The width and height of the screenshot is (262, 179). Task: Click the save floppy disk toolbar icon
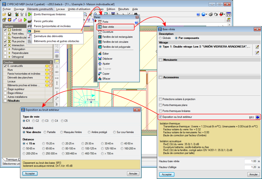point(9,15)
